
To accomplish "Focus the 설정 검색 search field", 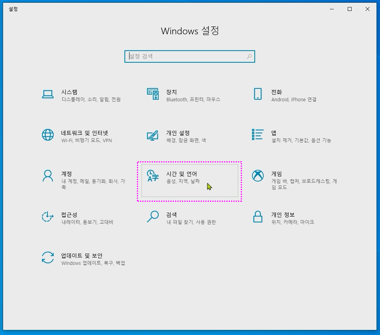I will (x=190, y=56).
